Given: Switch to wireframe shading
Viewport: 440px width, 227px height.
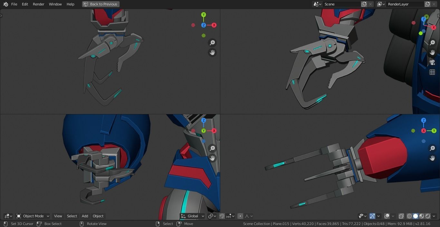Looking at the screenshot, I should [x=409, y=216].
